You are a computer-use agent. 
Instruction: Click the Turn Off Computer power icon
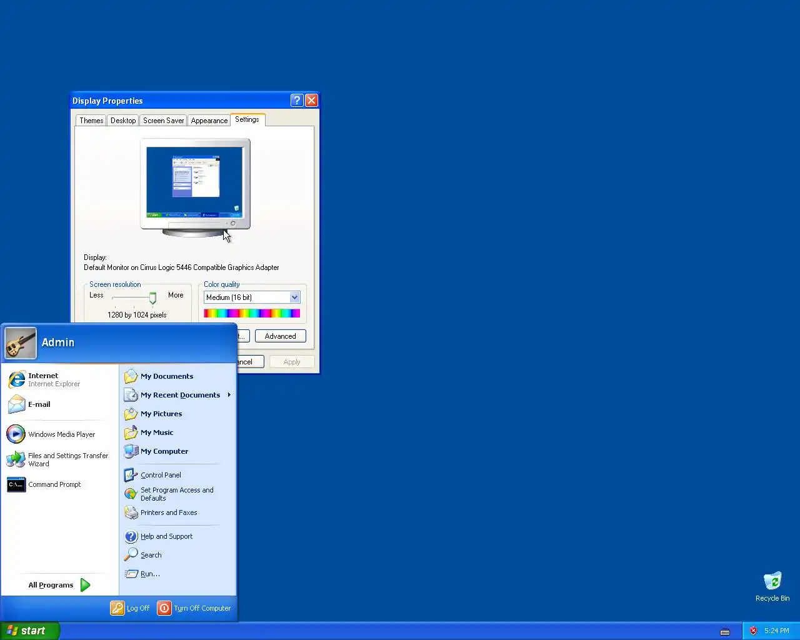(164, 608)
